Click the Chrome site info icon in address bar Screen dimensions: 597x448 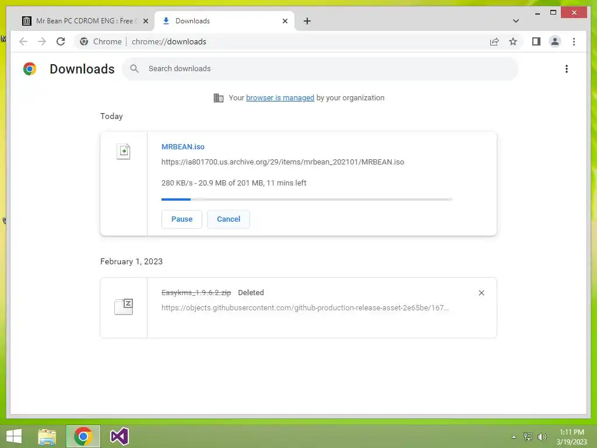(x=84, y=41)
